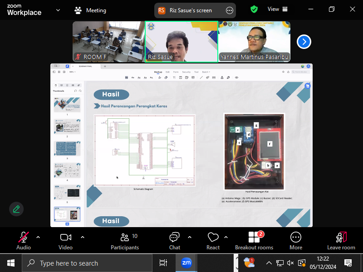This screenshot has width=363, height=272.
Task: Expand audio settings chevron
Action: pyautogui.click(x=38, y=237)
